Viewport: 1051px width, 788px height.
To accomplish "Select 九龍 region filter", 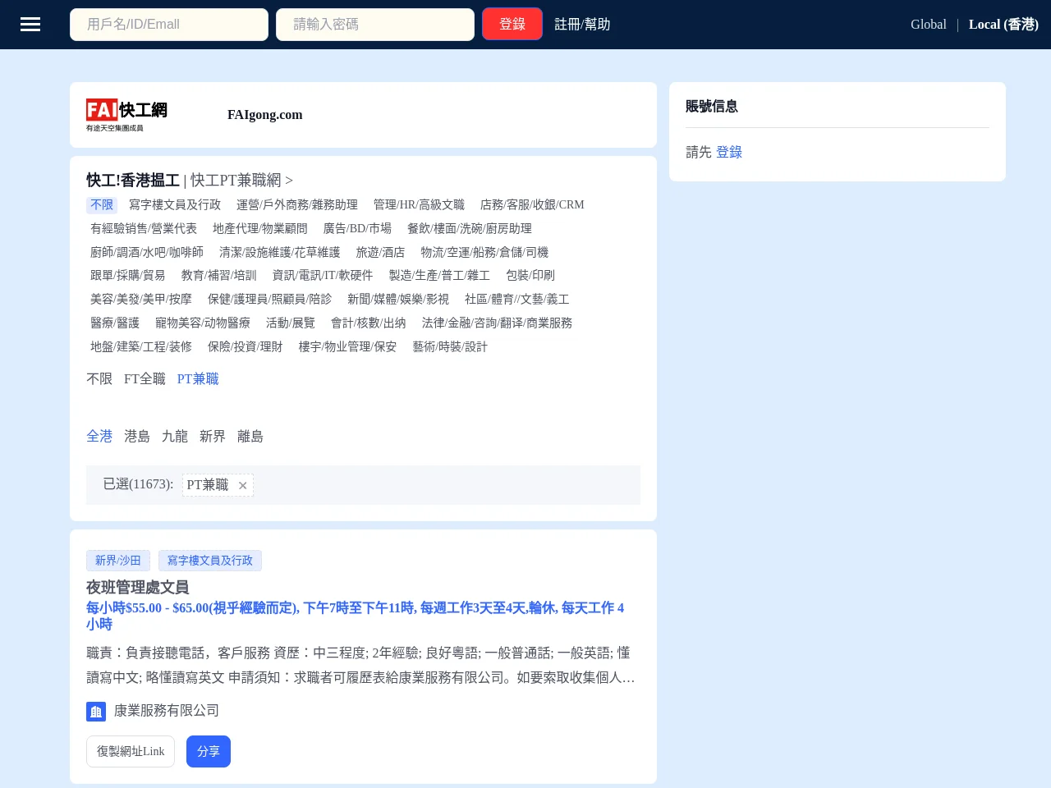I will [x=175, y=437].
